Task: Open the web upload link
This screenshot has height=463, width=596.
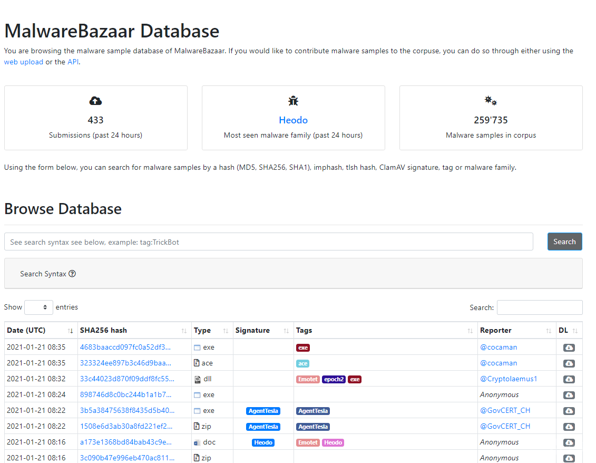Action: (24, 62)
